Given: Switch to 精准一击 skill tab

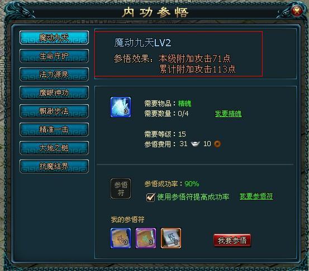Looking at the screenshot, I should tap(54, 129).
